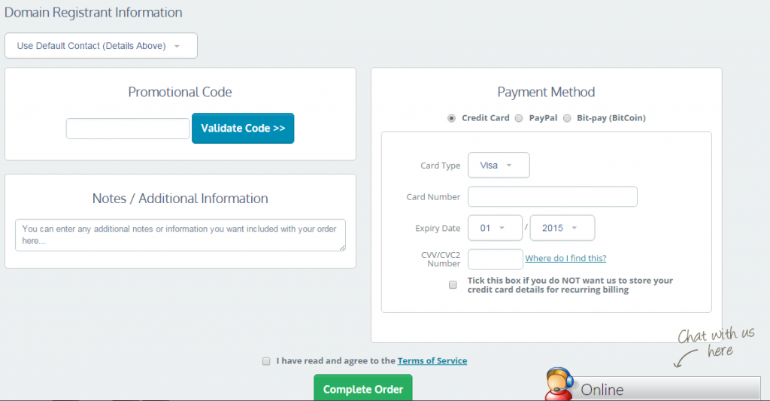The width and height of the screenshot is (770, 401).
Task: Select the Credit Card payment option
Action: (451, 118)
